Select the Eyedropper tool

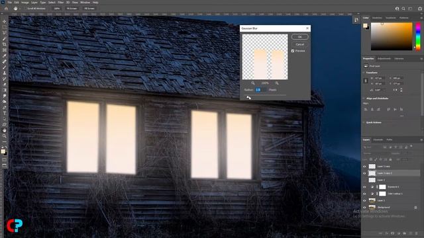5,56
